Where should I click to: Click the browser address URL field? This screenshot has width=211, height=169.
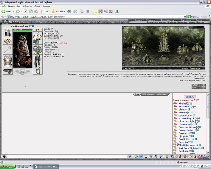tap(97, 17)
